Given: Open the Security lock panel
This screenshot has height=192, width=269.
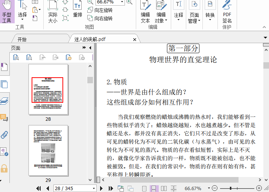Looking at the screenshot, I should coord(5,168).
